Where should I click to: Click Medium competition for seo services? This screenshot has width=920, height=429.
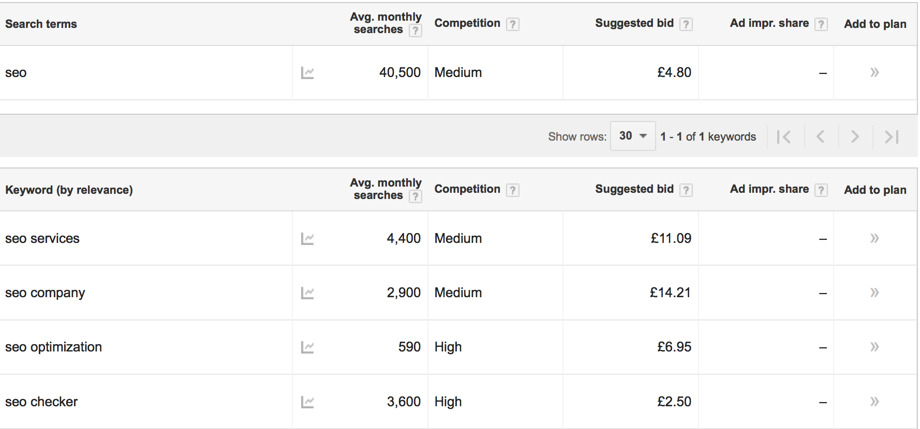point(458,238)
